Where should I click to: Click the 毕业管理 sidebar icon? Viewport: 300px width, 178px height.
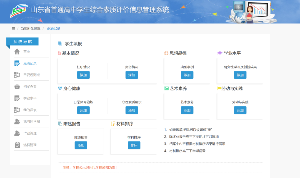[x=17, y=133]
